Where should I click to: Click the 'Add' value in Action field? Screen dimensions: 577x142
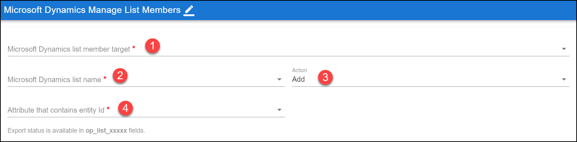299,80
